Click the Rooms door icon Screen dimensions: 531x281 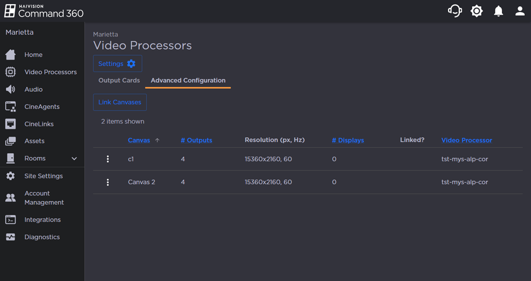click(x=11, y=158)
